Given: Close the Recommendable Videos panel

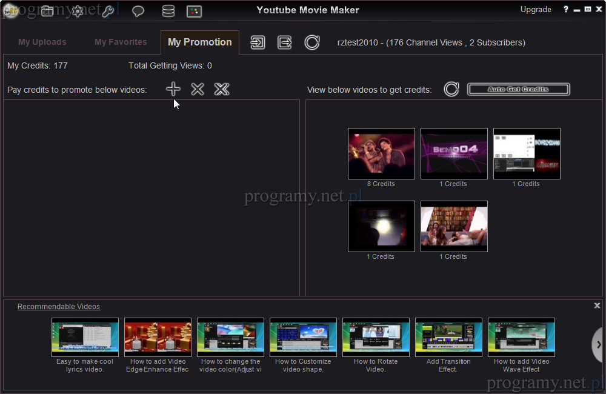Looking at the screenshot, I should 597,306.
